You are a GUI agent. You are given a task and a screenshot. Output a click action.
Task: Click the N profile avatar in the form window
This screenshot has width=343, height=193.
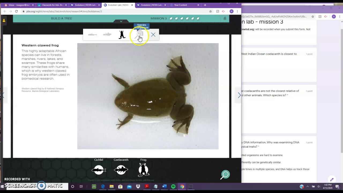pos(334,17)
